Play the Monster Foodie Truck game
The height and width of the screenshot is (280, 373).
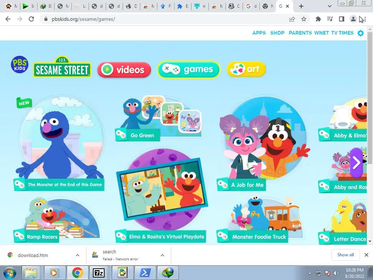[260, 220]
